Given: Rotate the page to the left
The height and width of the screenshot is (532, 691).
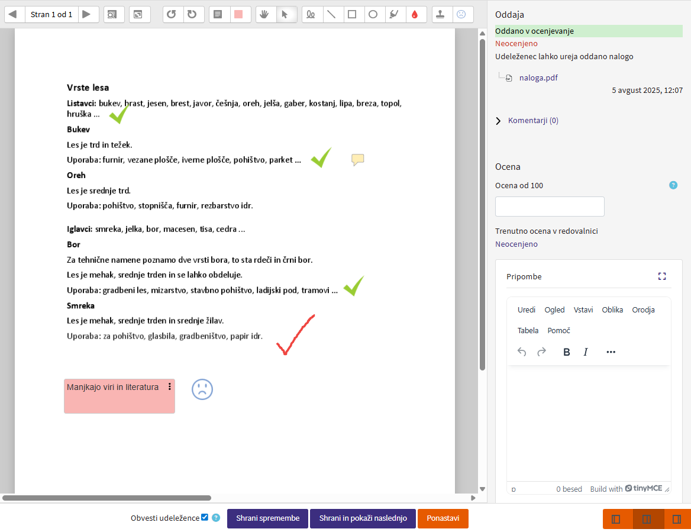Looking at the screenshot, I should (172, 14).
